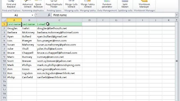This screenshot has height=101, width=180.
Task: Select column H header
Action: [129, 20]
